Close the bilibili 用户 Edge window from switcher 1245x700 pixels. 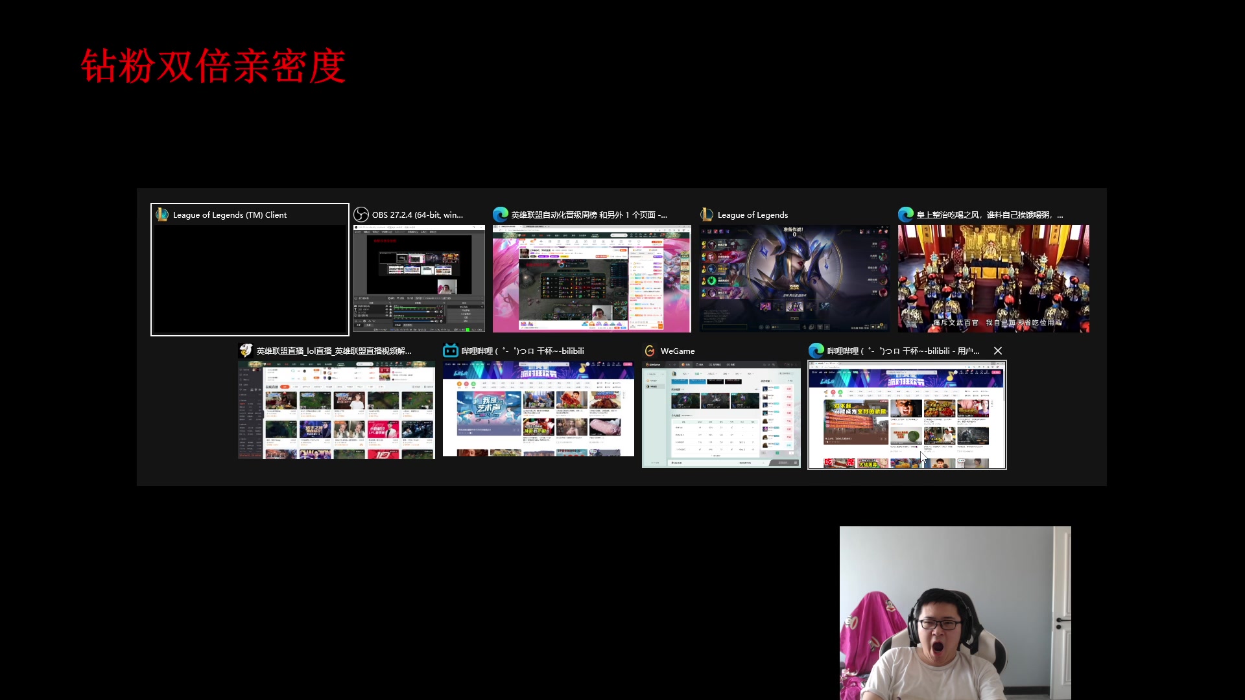(x=998, y=351)
